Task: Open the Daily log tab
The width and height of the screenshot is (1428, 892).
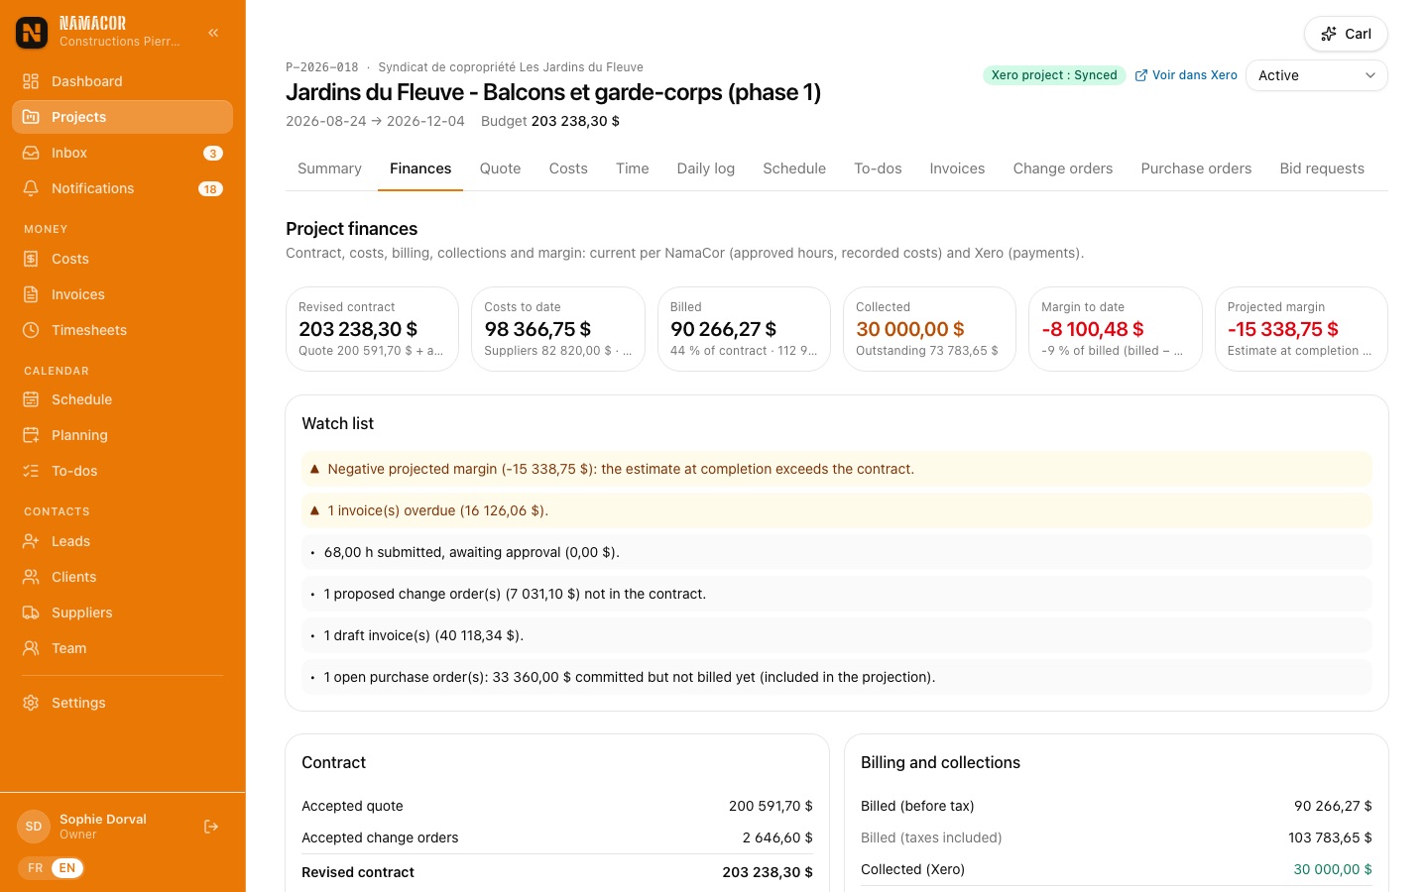Action: pyautogui.click(x=705, y=168)
